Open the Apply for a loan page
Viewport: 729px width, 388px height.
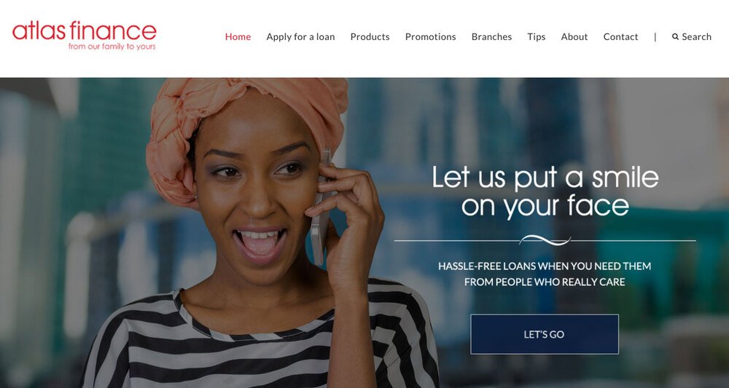tap(300, 37)
